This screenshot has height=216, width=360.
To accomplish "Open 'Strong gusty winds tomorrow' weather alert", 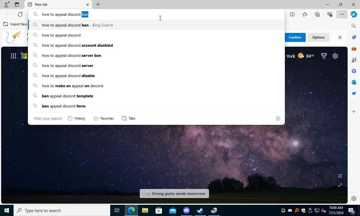I will pos(174,193).
